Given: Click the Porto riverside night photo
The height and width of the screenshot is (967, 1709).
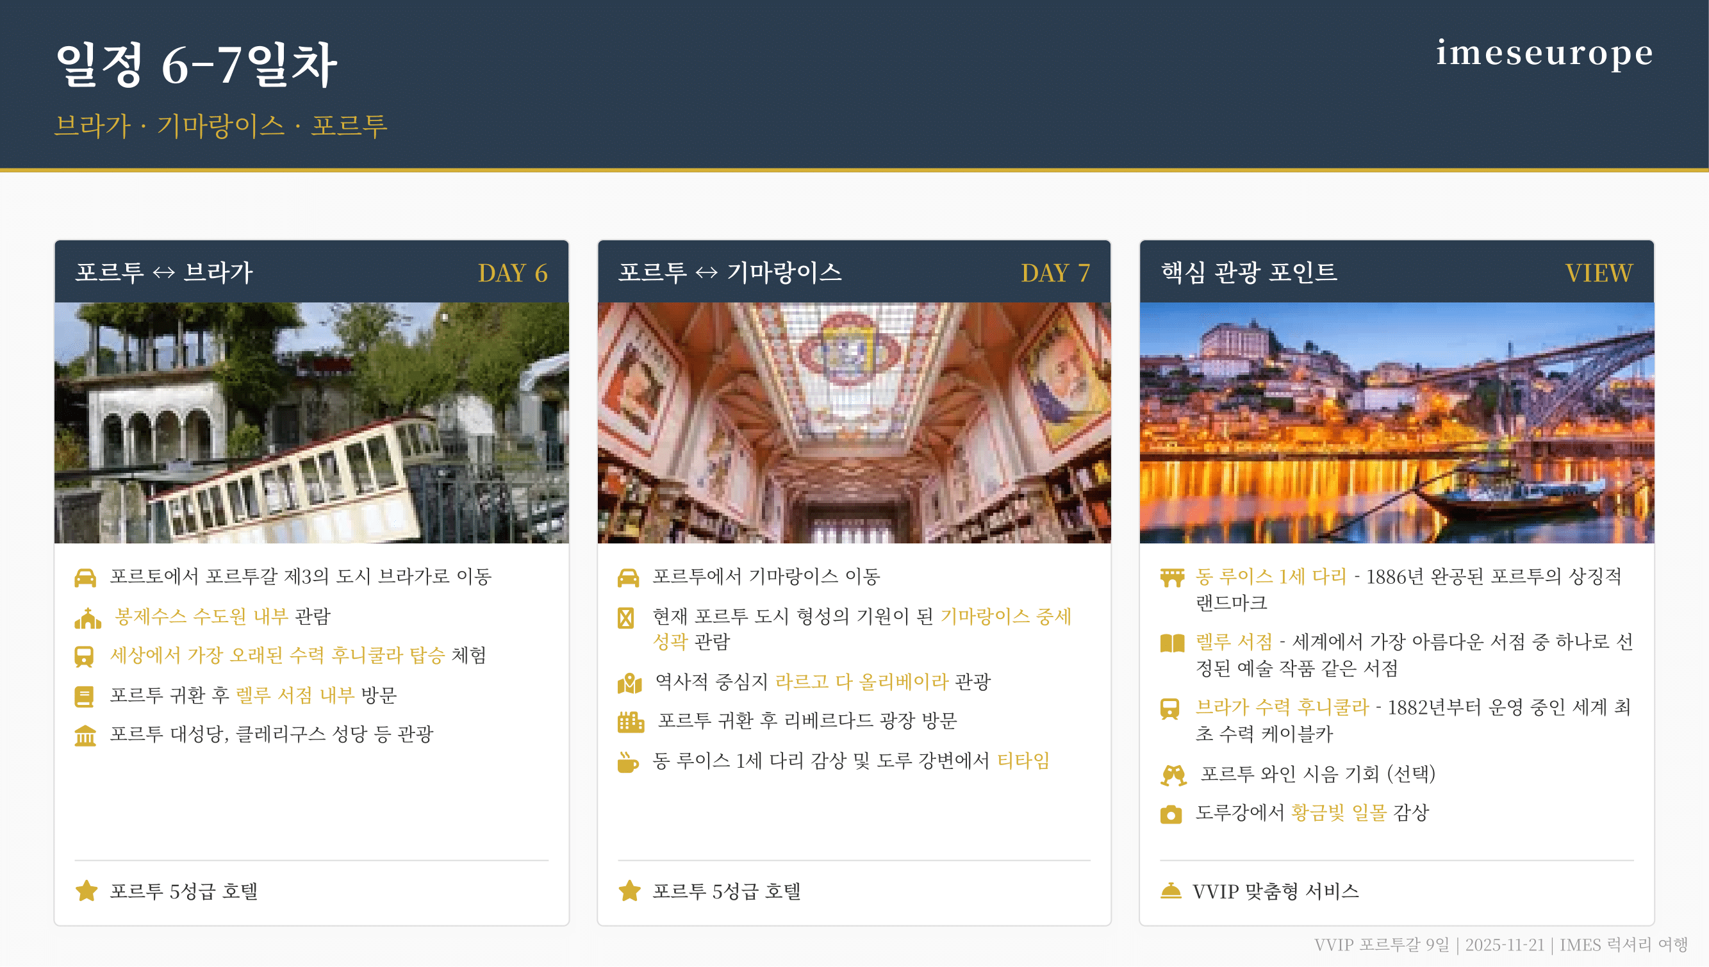Looking at the screenshot, I should click(1396, 423).
